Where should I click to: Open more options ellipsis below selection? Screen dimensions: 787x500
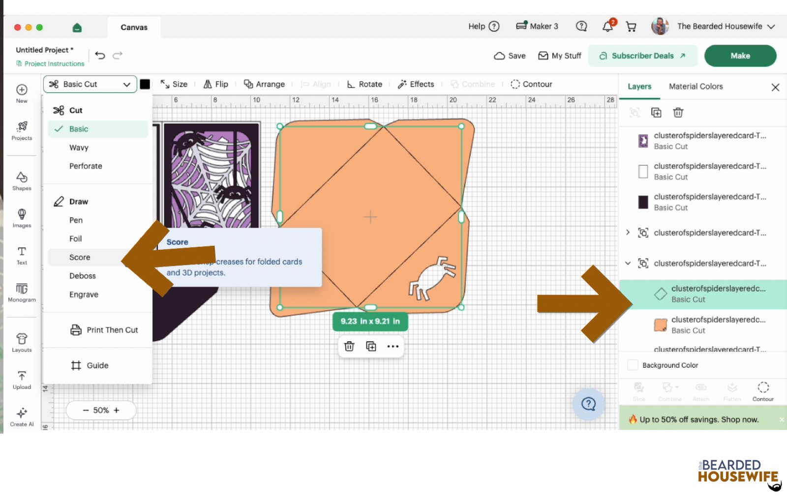[393, 346]
